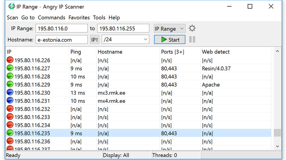Image resolution: width=286 pixels, height=160 pixels.
Task: Click the starting IP address field
Action: click(x=61, y=28)
